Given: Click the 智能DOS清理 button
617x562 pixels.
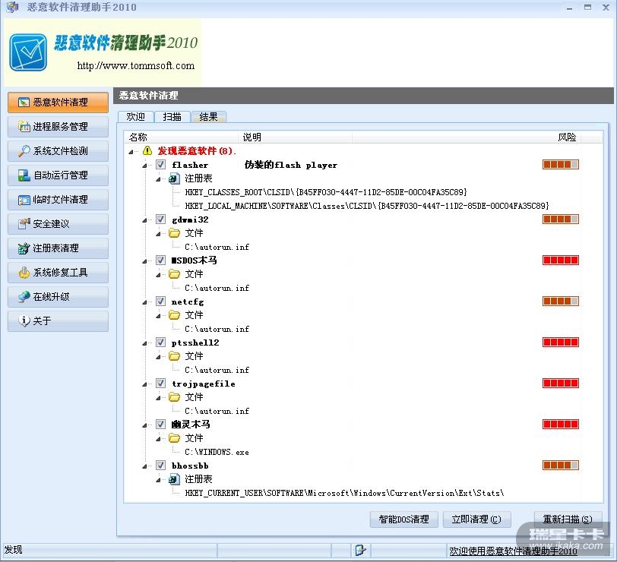Looking at the screenshot, I should tap(403, 519).
